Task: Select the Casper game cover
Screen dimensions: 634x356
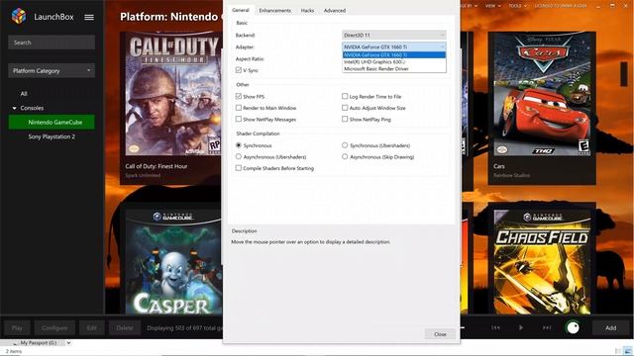Action: point(173,262)
